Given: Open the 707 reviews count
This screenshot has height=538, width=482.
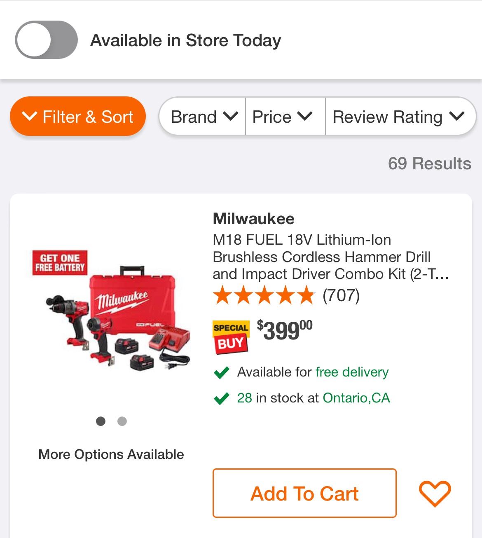Looking at the screenshot, I should coord(341,295).
